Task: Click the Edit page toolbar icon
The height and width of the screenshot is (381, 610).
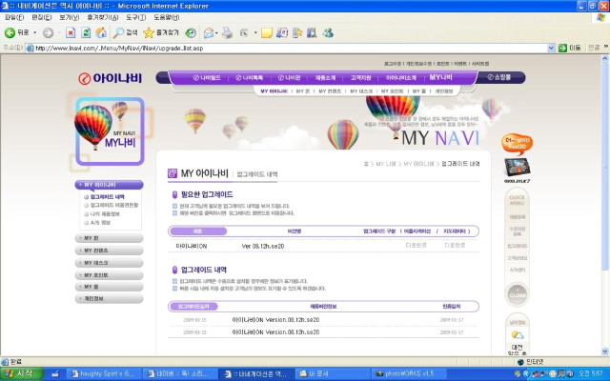Action: point(244,33)
